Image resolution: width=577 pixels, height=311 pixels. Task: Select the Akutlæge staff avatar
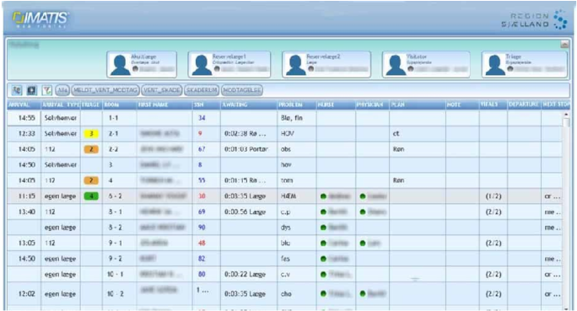pos(120,65)
